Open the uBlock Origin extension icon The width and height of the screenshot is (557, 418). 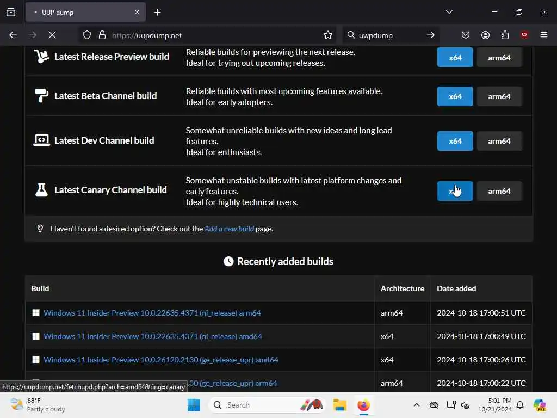[524, 35]
